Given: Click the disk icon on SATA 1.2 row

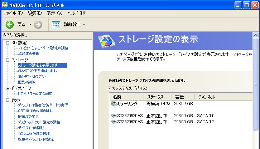Looking at the screenshot, I should click(114, 122).
